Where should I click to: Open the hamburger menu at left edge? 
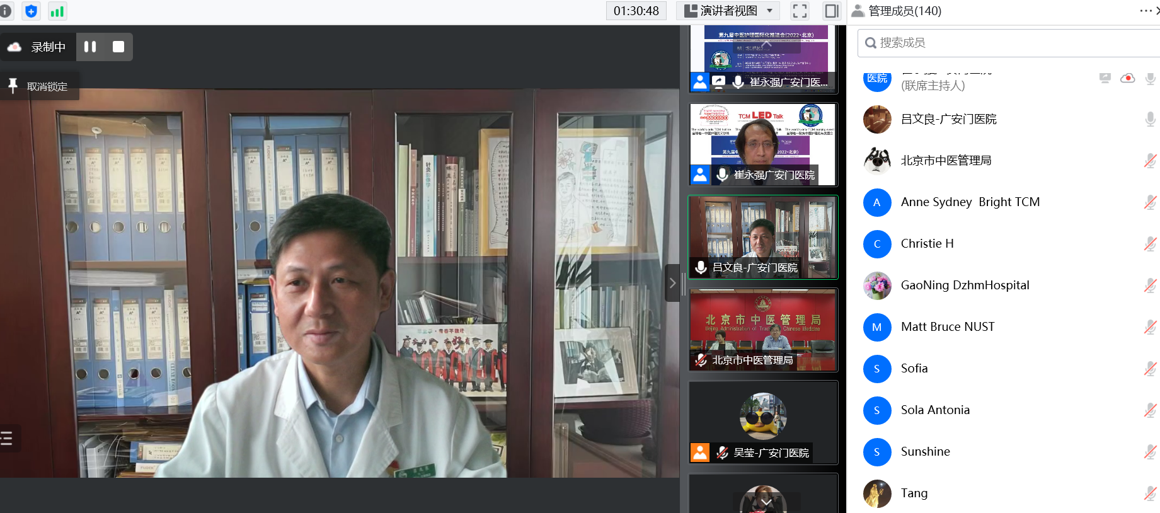click(7, 438)
